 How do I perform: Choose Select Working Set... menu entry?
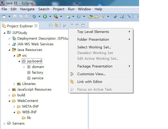coord(101,47)
